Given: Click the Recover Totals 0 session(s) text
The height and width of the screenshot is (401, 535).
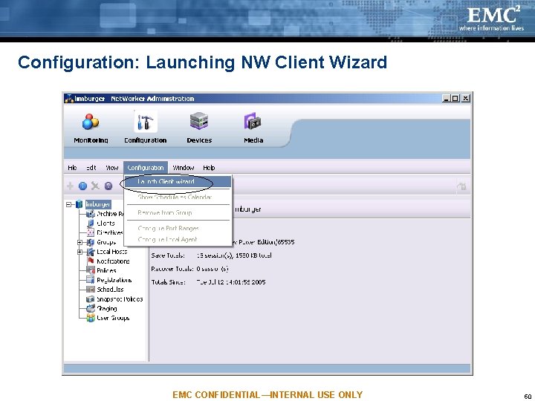Looking at the screenshot, I should click(x=213, y=269).
